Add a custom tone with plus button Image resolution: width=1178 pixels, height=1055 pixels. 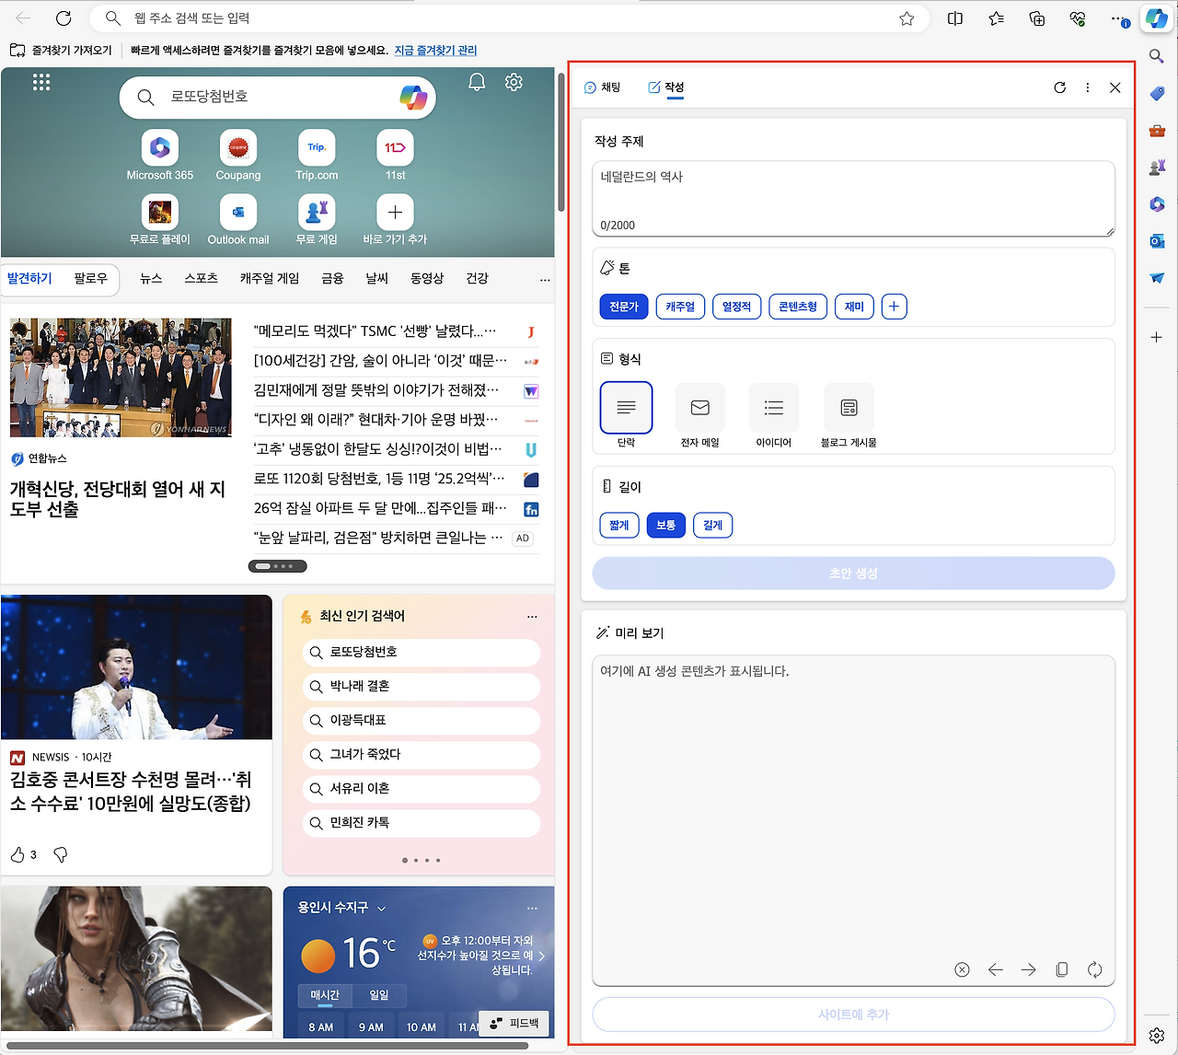pyautogui.click(x=894, y=307)
